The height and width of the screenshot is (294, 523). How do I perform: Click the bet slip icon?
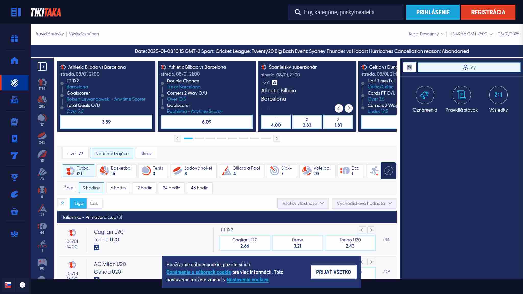click(x=409, y=67)
